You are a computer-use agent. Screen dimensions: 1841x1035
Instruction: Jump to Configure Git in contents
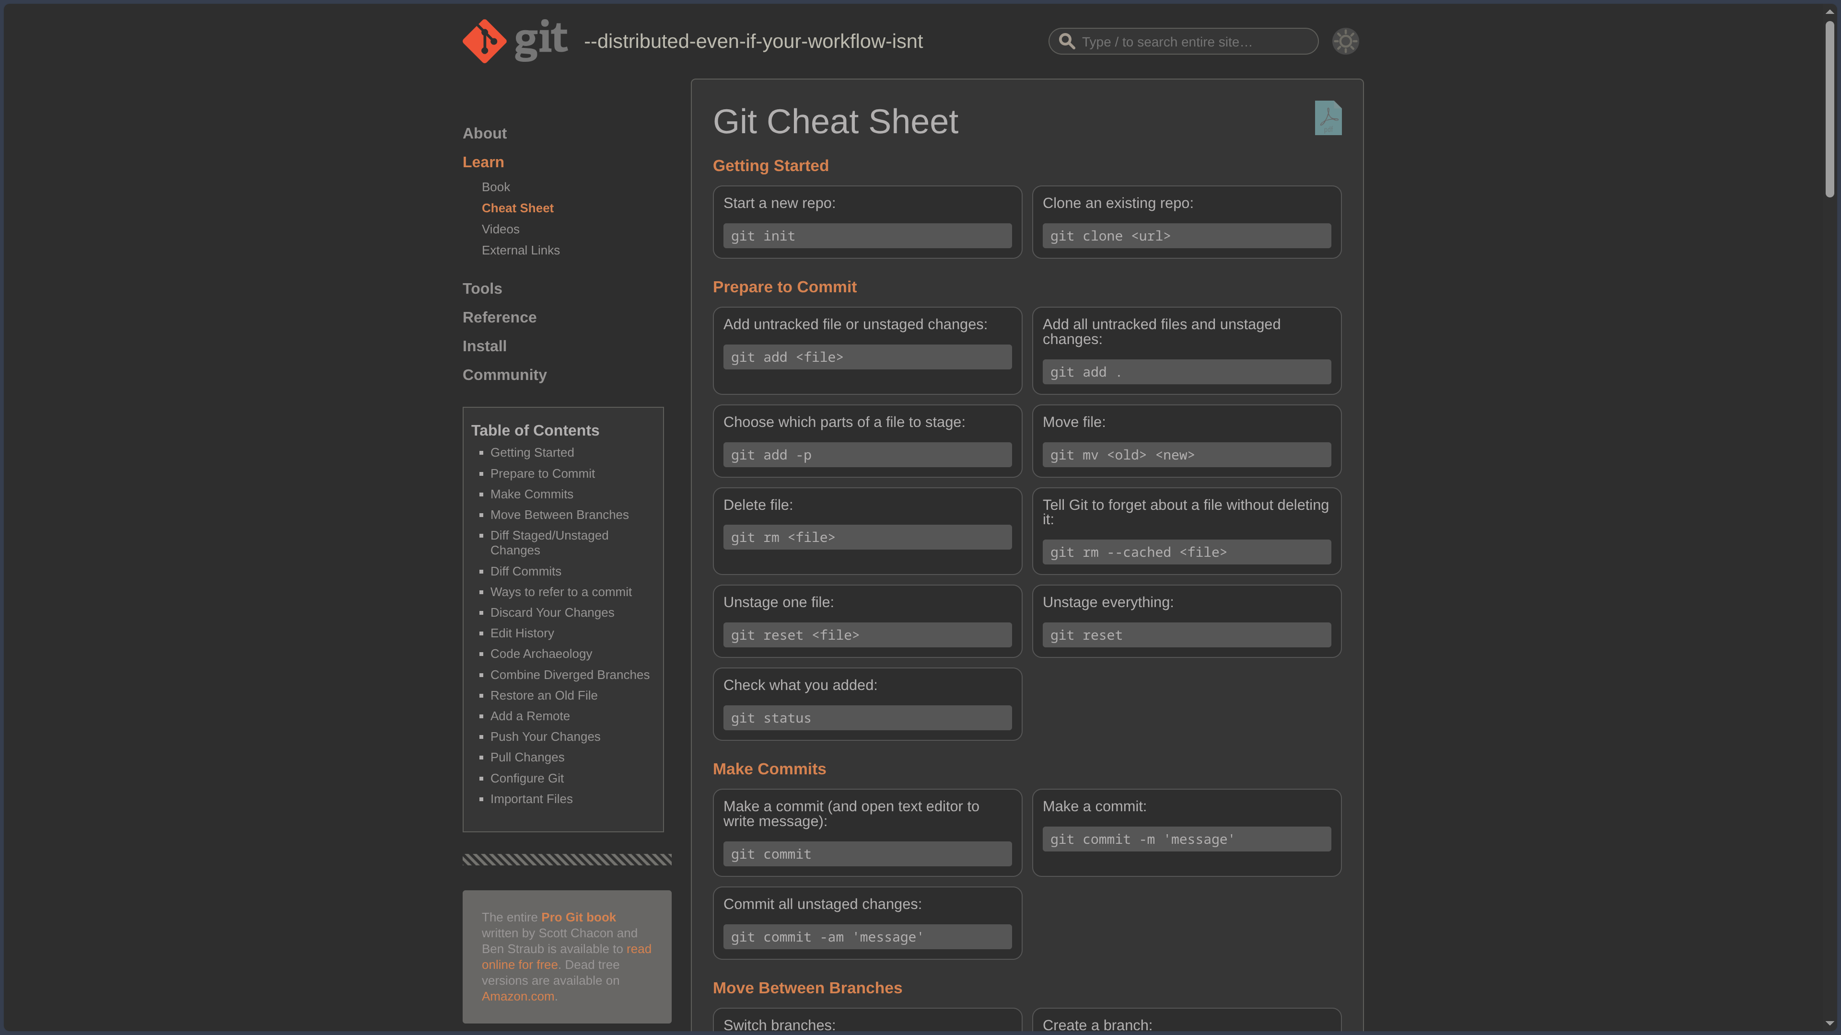tap(527, 779)
